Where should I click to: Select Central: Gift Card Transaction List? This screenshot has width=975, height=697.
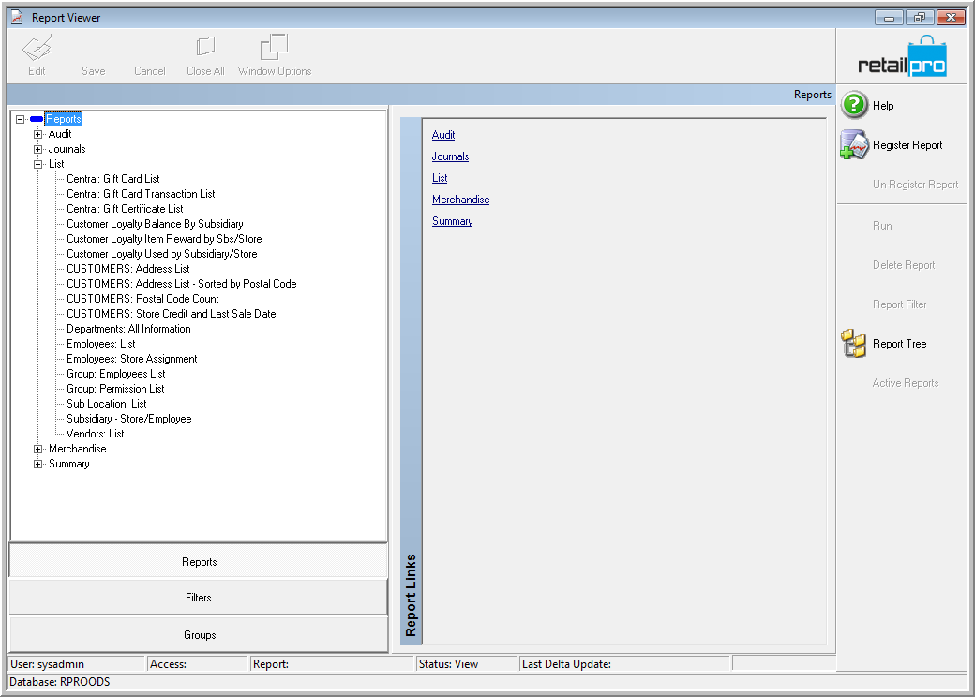click(141, 194)
